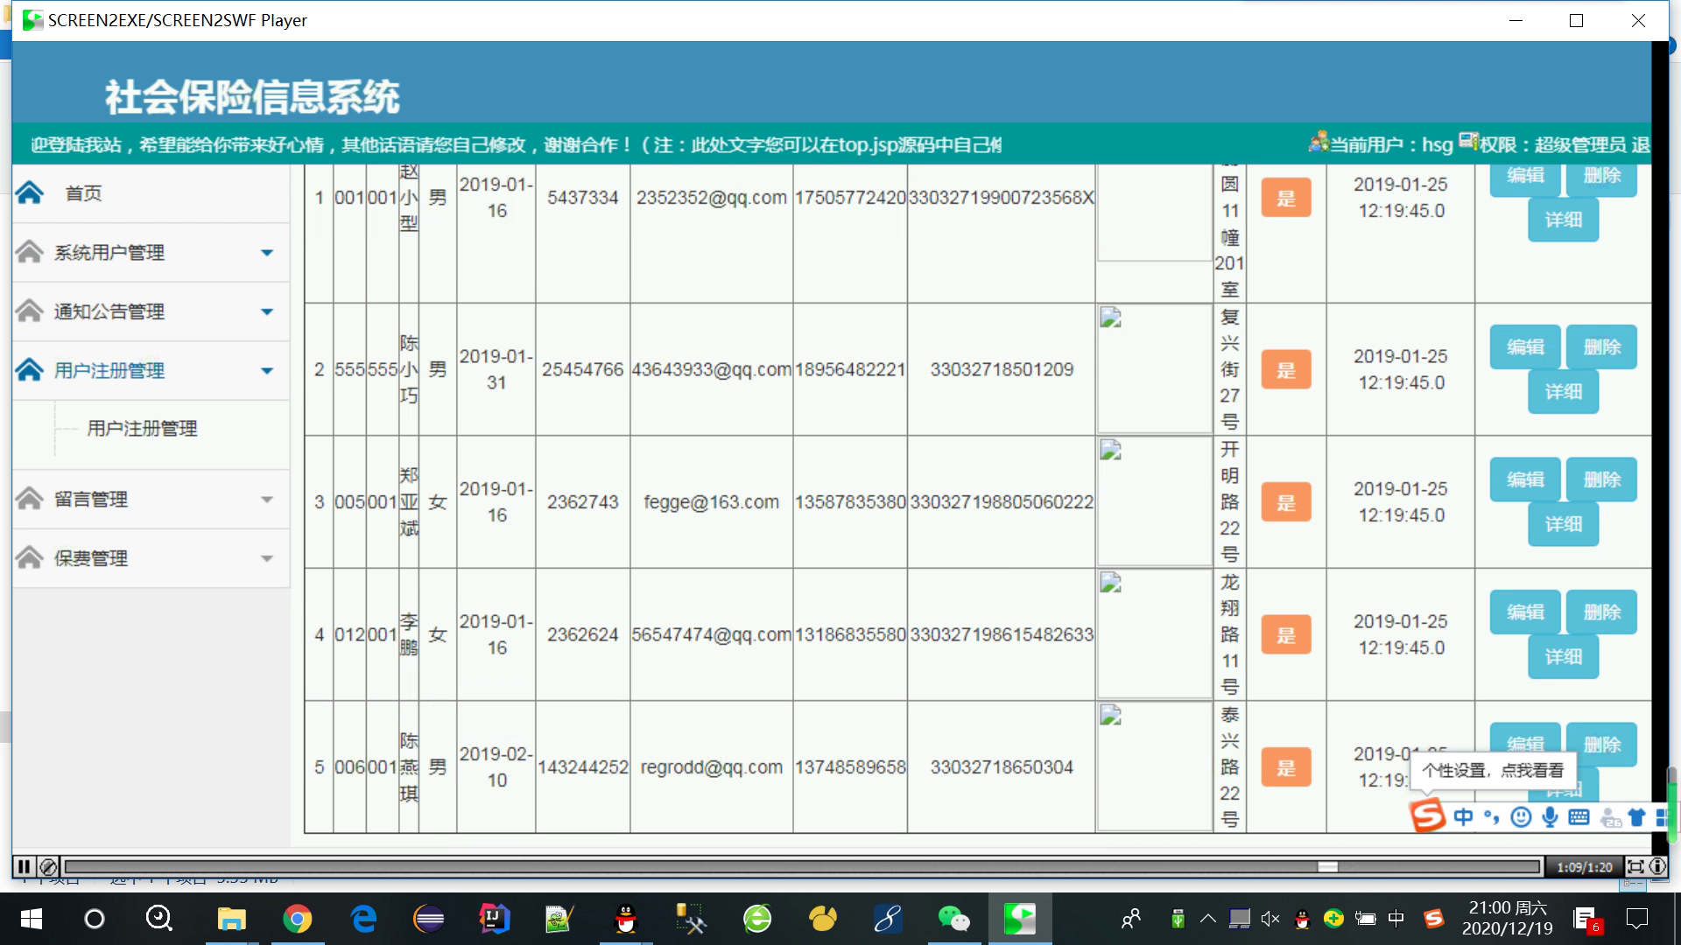1681x945 pixels.
Task: Launch Google Chrome from the taskbar
Action: coord(298,919)
